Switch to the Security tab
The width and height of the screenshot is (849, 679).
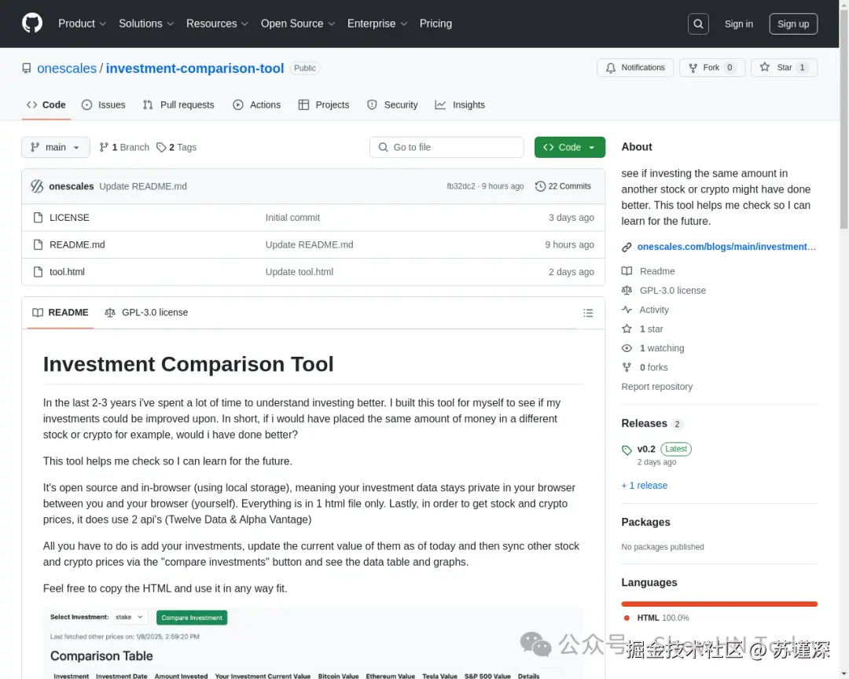pos(392,105)
